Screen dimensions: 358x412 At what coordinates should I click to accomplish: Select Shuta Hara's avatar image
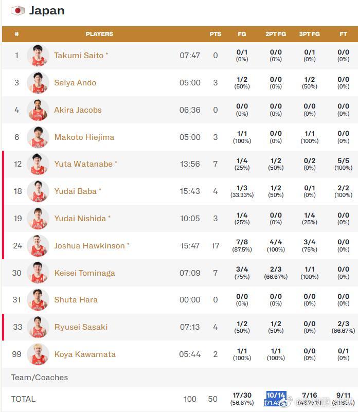pyautogui.click(x=38, y=300)
